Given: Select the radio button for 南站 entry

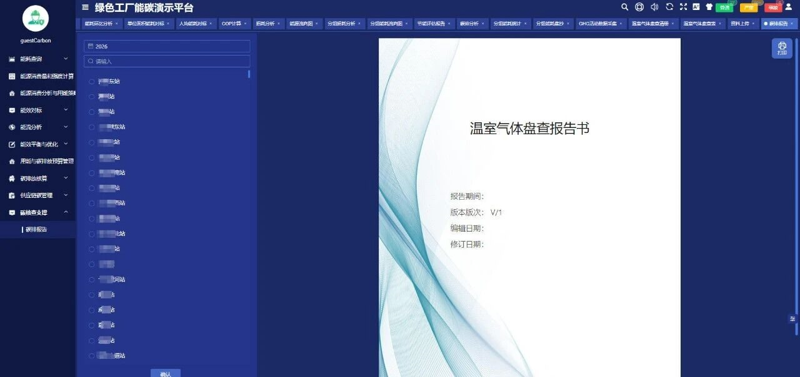Looking at the screenshot, I should [92, 173].
